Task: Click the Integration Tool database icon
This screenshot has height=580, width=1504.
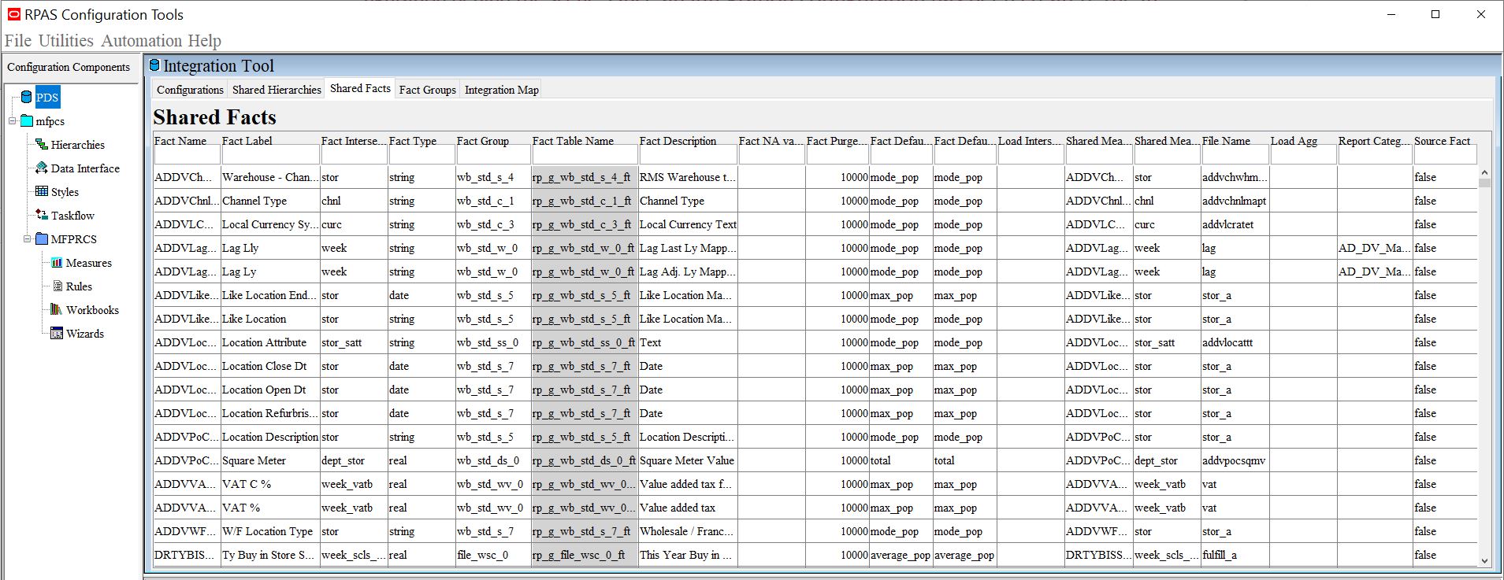Action: click(154, 65)
